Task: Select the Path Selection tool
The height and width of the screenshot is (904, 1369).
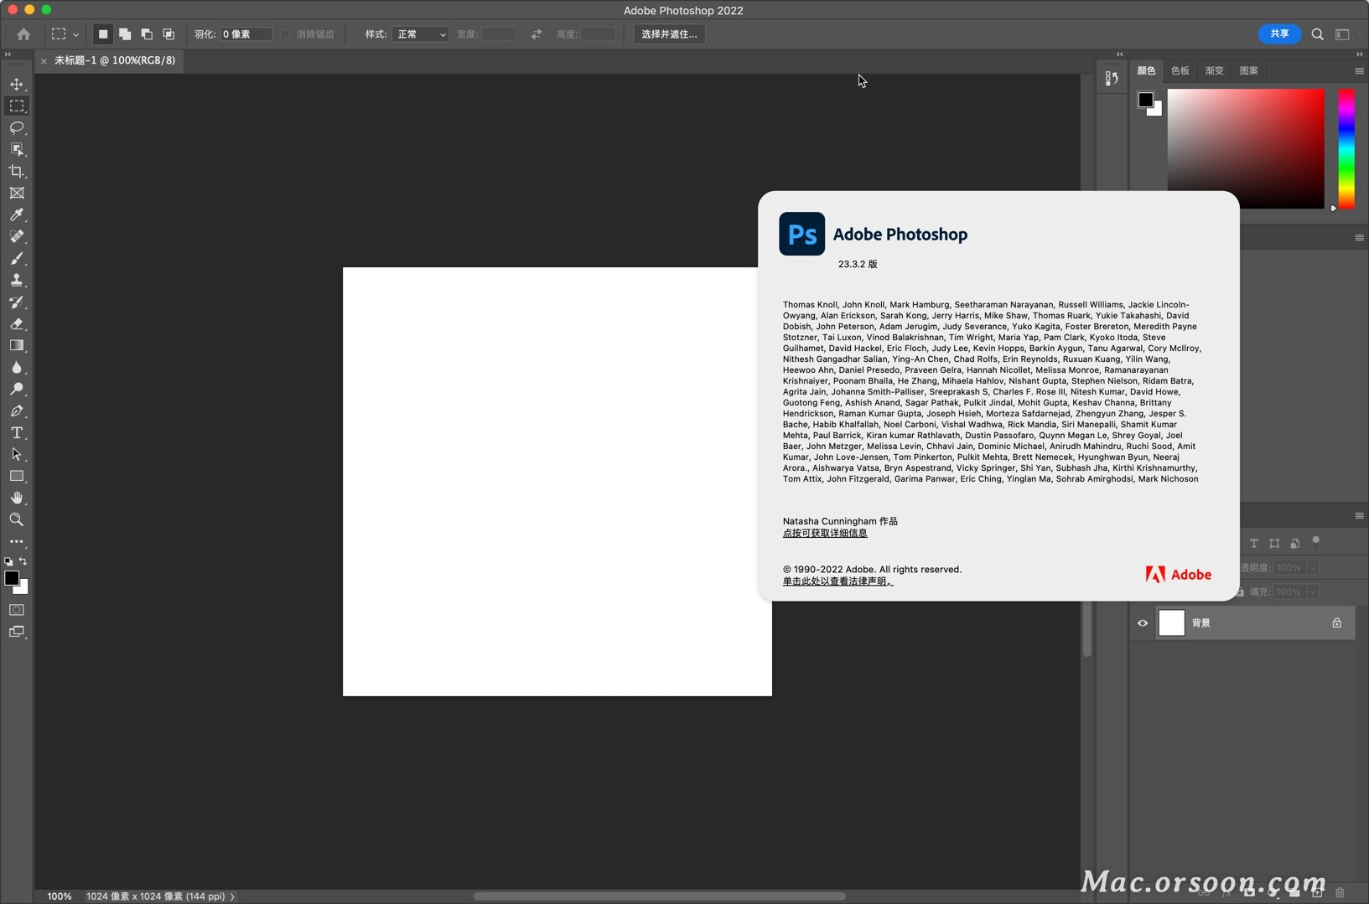Action: (17, 454)
